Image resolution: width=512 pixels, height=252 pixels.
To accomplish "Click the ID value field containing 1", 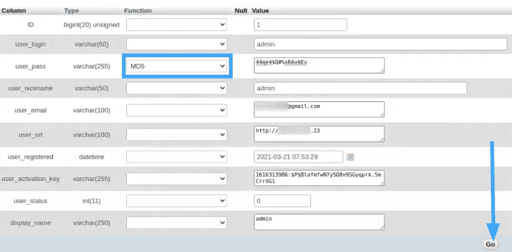I will coord(300,24).
